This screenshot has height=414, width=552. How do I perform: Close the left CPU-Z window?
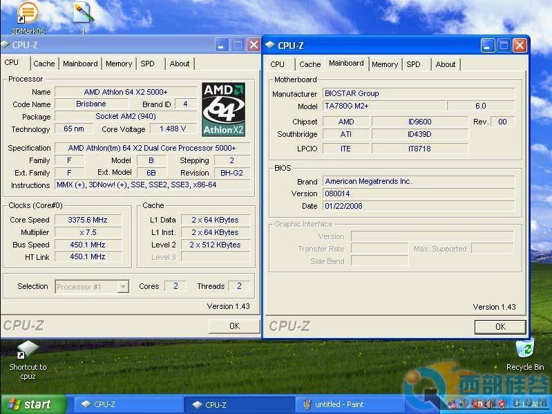click(x=254, y=45)
